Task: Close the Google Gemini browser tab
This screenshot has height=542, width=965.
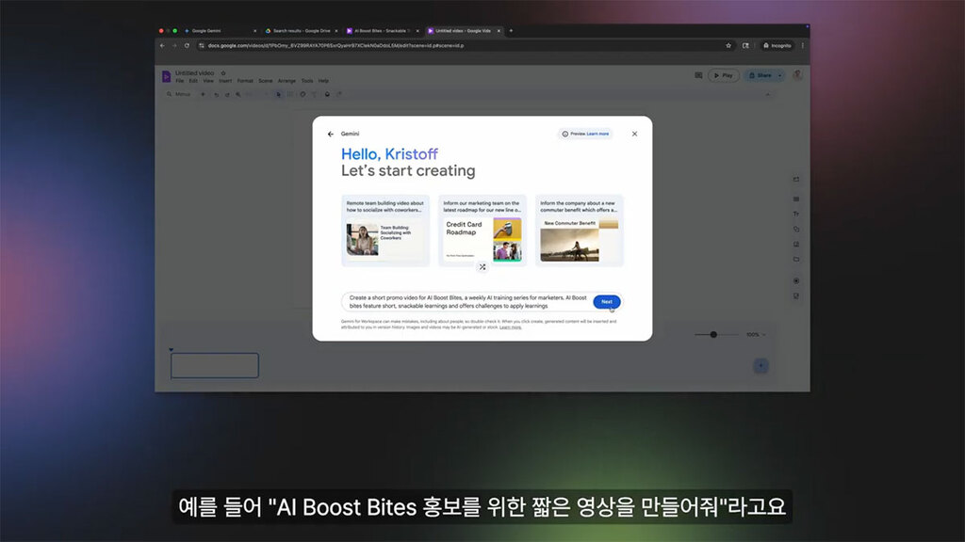Action: [x=254, y=31]
